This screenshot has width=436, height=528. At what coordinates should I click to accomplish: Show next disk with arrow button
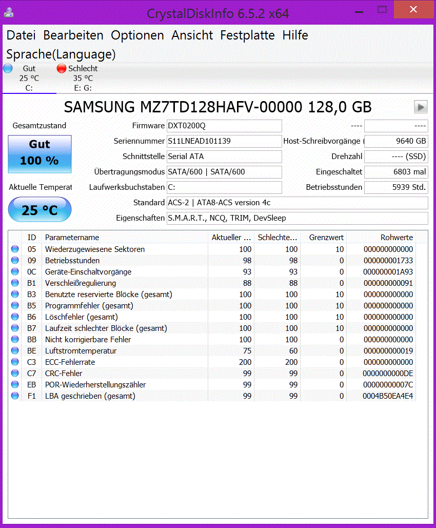pyautogui.click(x=421, y=107)
